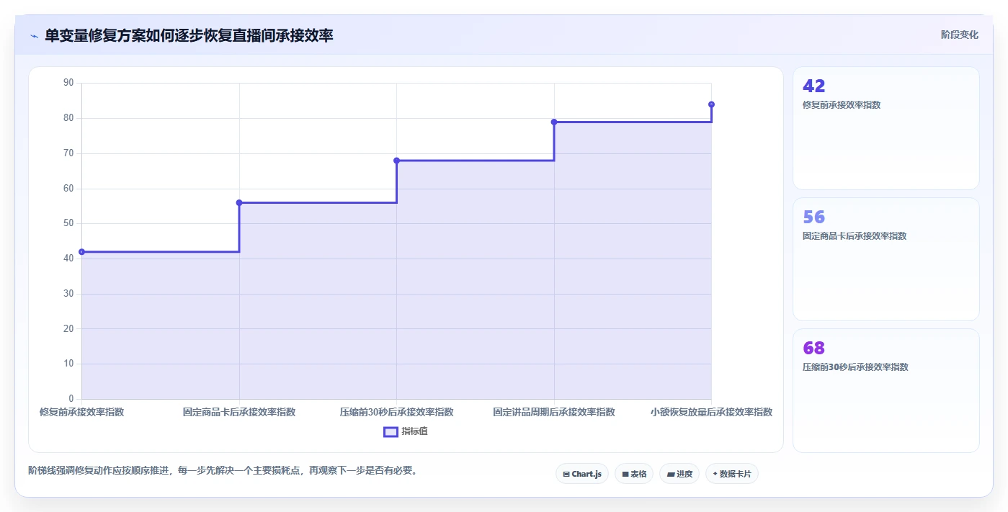Click the card caption 修复前承接效率指数

842,104
